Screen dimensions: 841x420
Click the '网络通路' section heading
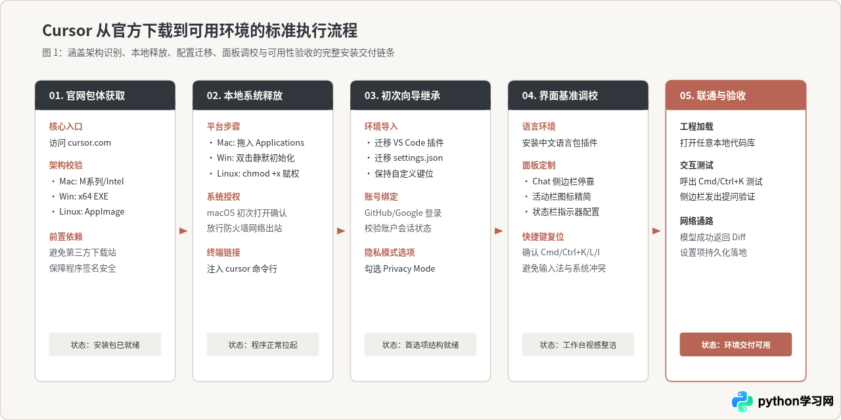[696, 221]
